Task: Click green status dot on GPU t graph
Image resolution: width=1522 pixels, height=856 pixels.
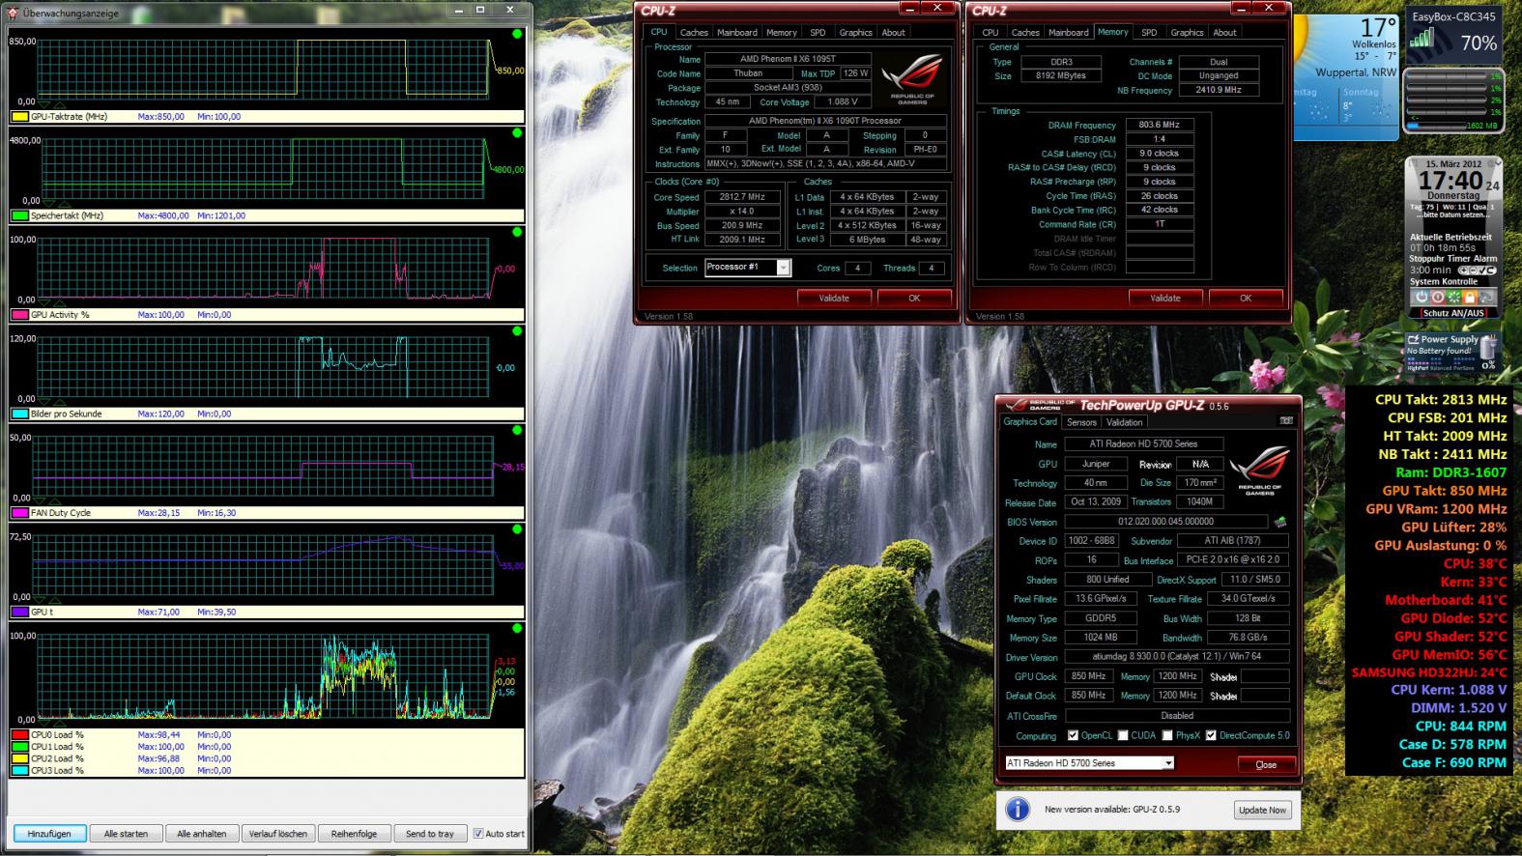Action: coord(517,529)
